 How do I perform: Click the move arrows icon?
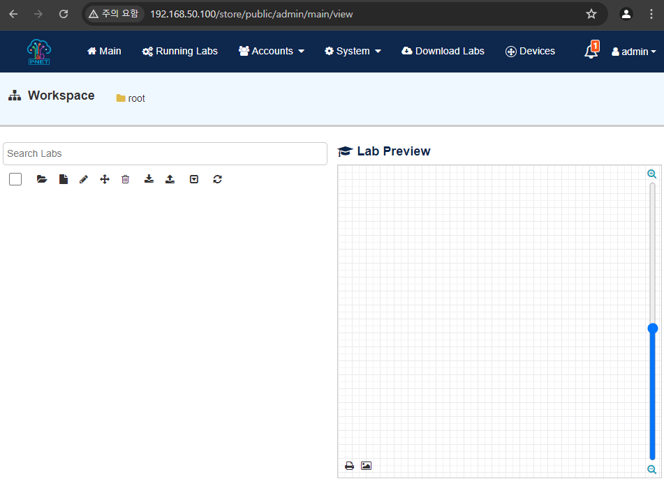[x=105, y=179]
